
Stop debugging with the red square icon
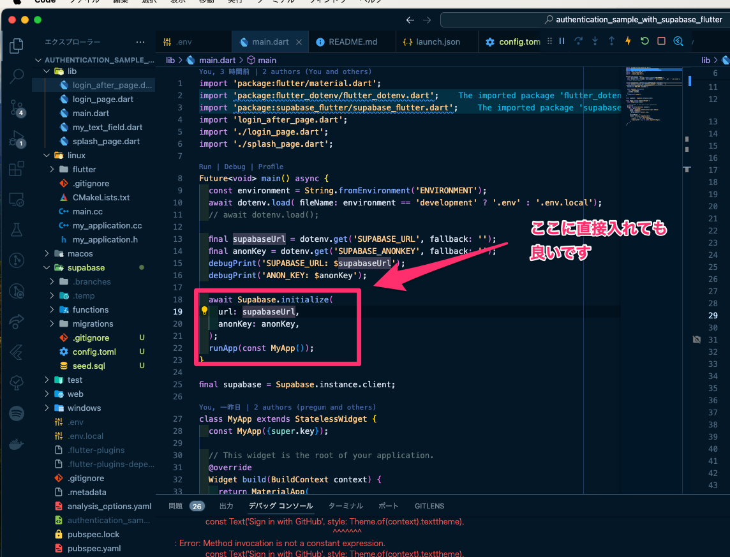(660, 40)
